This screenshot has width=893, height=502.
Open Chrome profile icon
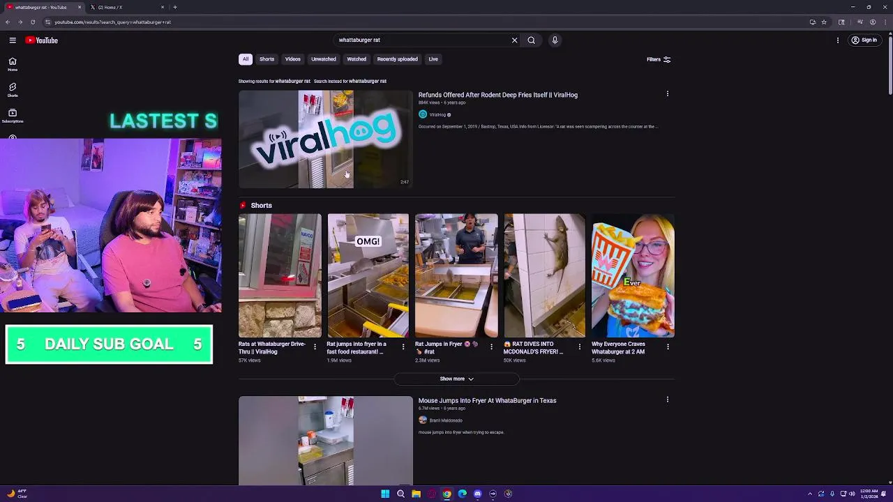[873, 22]
